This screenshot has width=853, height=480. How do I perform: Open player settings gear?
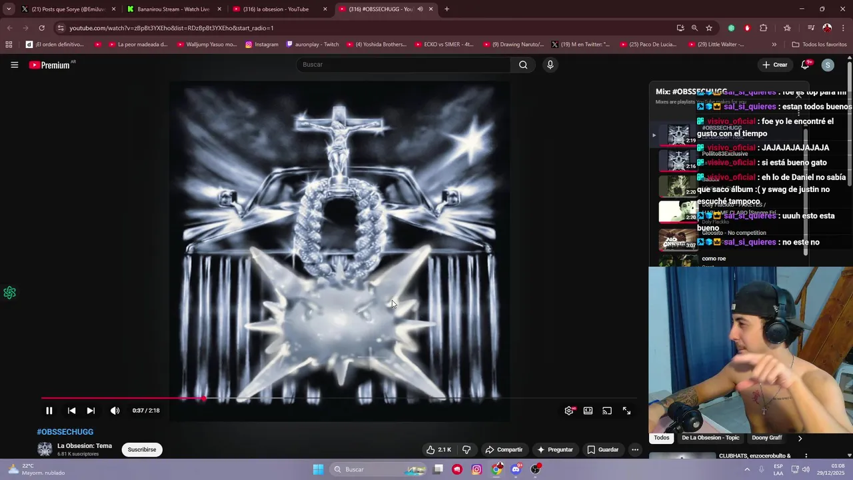click(x=569, y=411)
